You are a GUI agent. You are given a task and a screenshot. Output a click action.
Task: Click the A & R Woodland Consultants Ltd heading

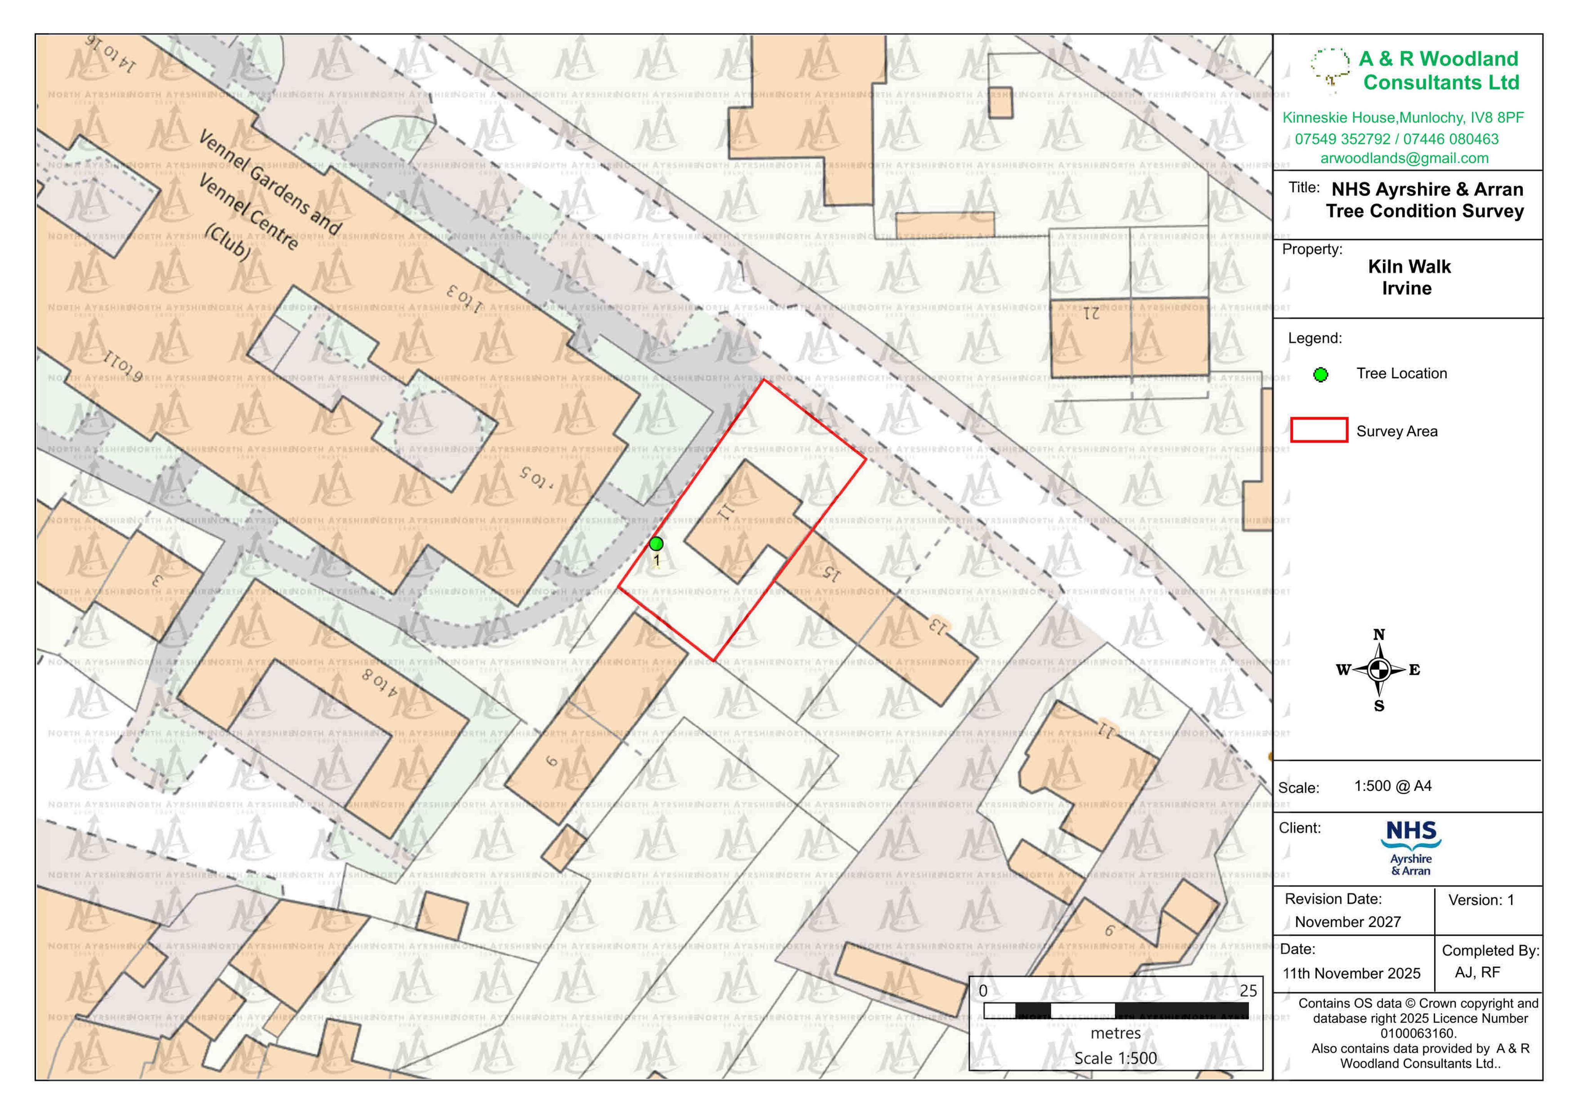1439,71
